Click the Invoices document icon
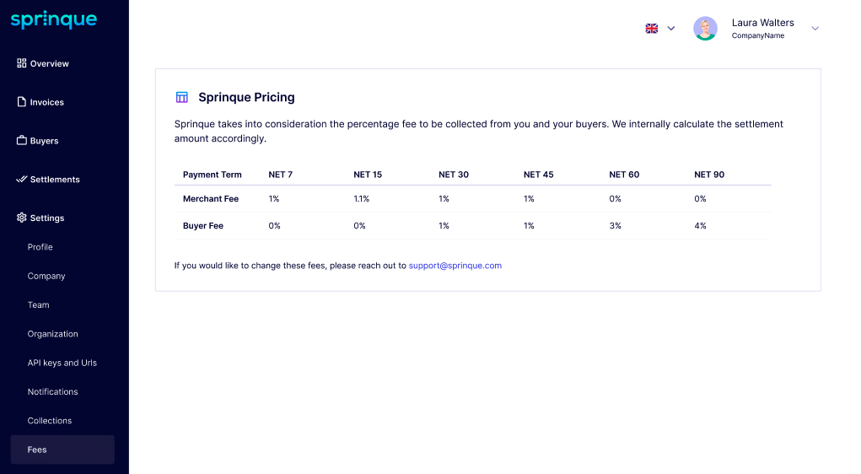This screenshot has width=861, height=474. 22,102
